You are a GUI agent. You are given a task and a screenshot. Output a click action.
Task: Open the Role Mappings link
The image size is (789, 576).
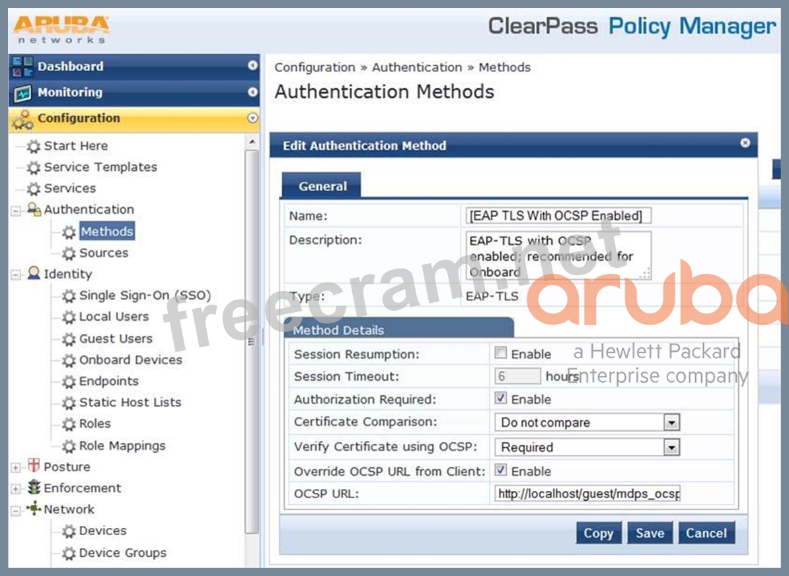coord(122,446)
